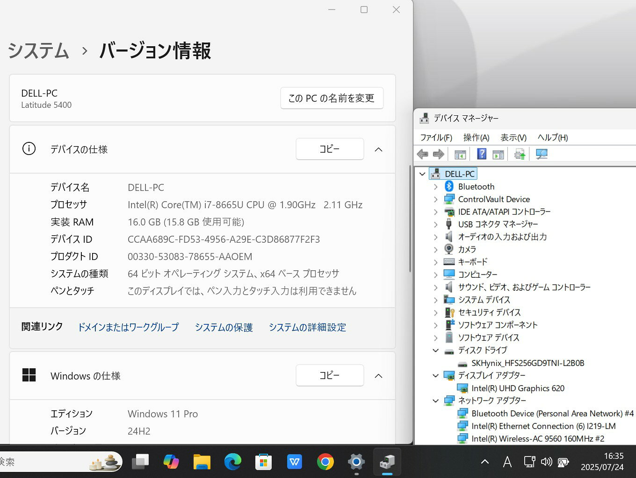
Task: Open Microsoft Edge from taskbar
Action: (x=232, y=462)
